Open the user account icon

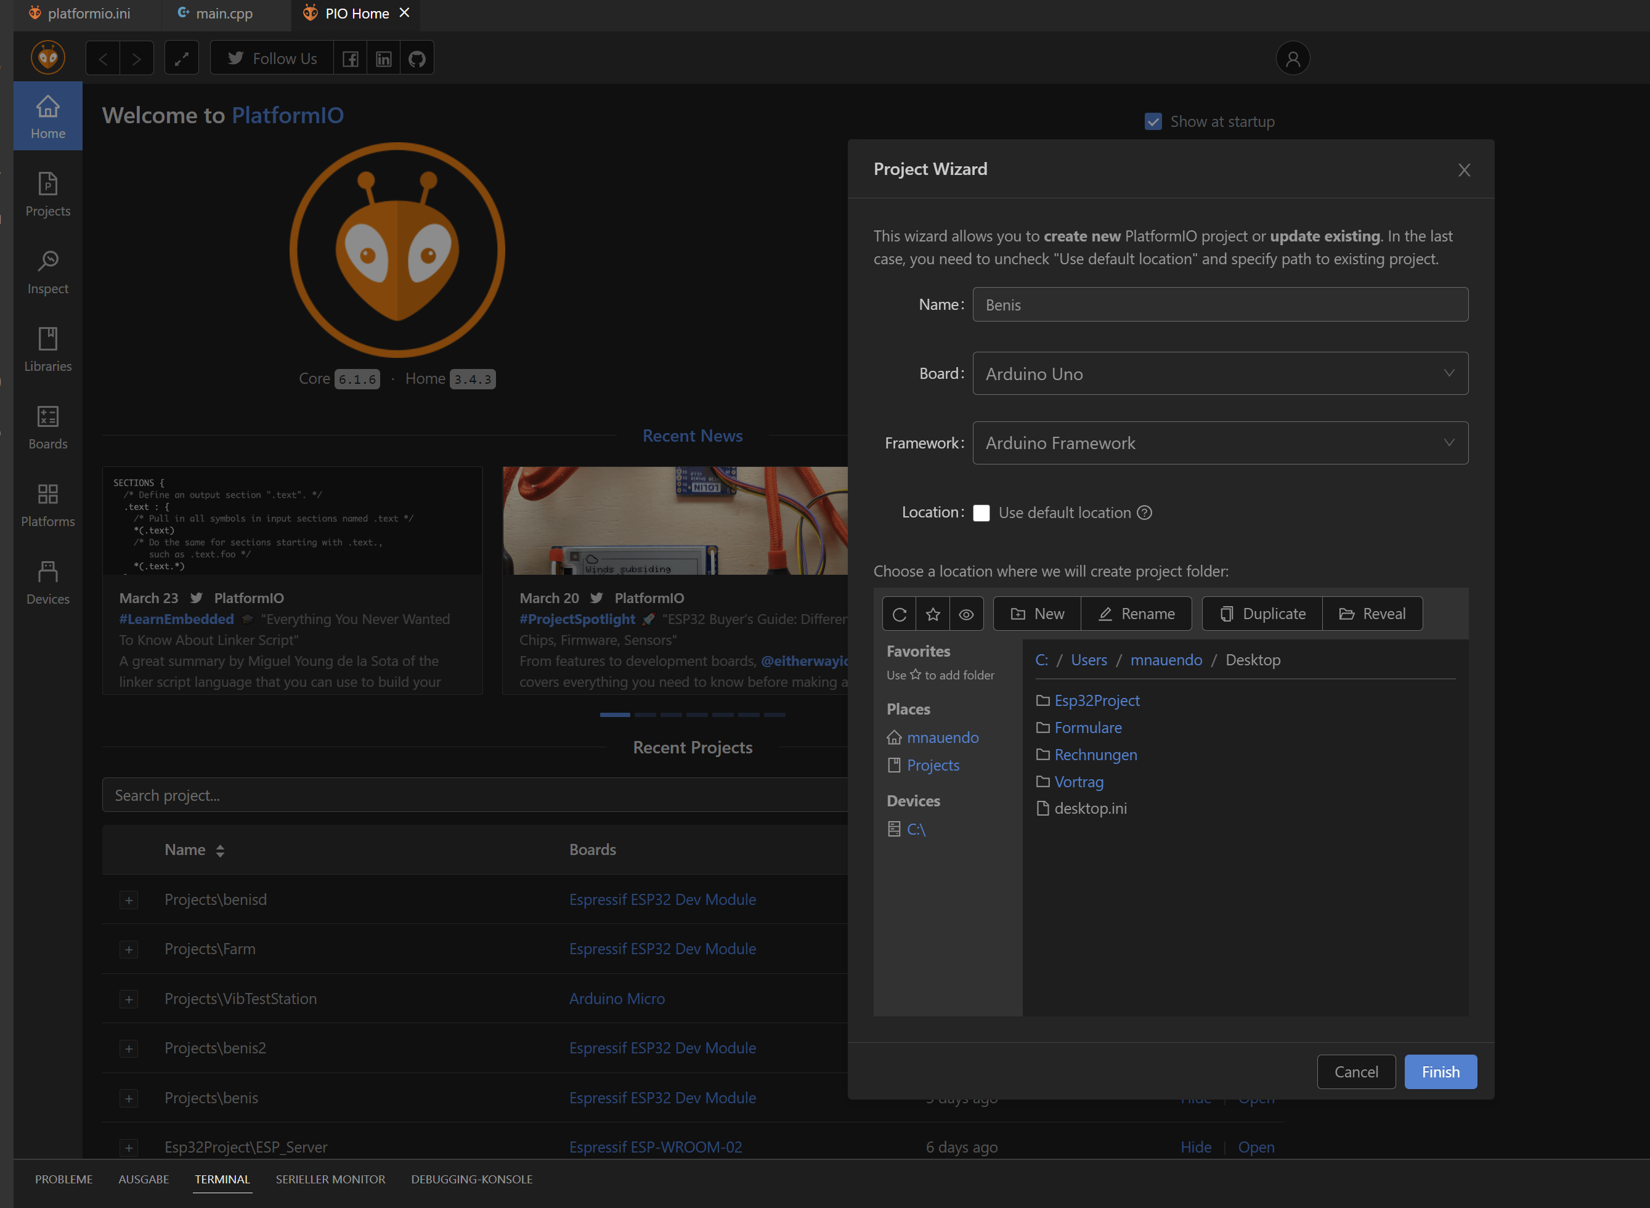[x=1293, y=59]
